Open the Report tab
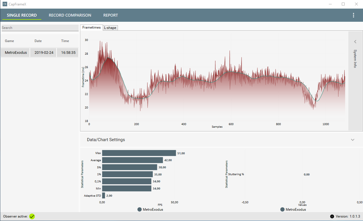363x221 pixels. point(111,15)
